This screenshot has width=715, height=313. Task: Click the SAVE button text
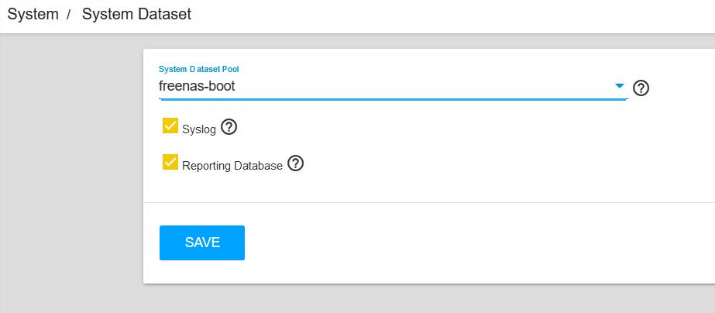pos(202,242)
